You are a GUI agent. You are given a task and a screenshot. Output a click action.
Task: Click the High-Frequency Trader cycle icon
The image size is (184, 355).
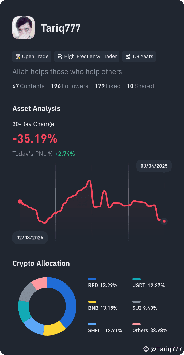tap(60, 57)
